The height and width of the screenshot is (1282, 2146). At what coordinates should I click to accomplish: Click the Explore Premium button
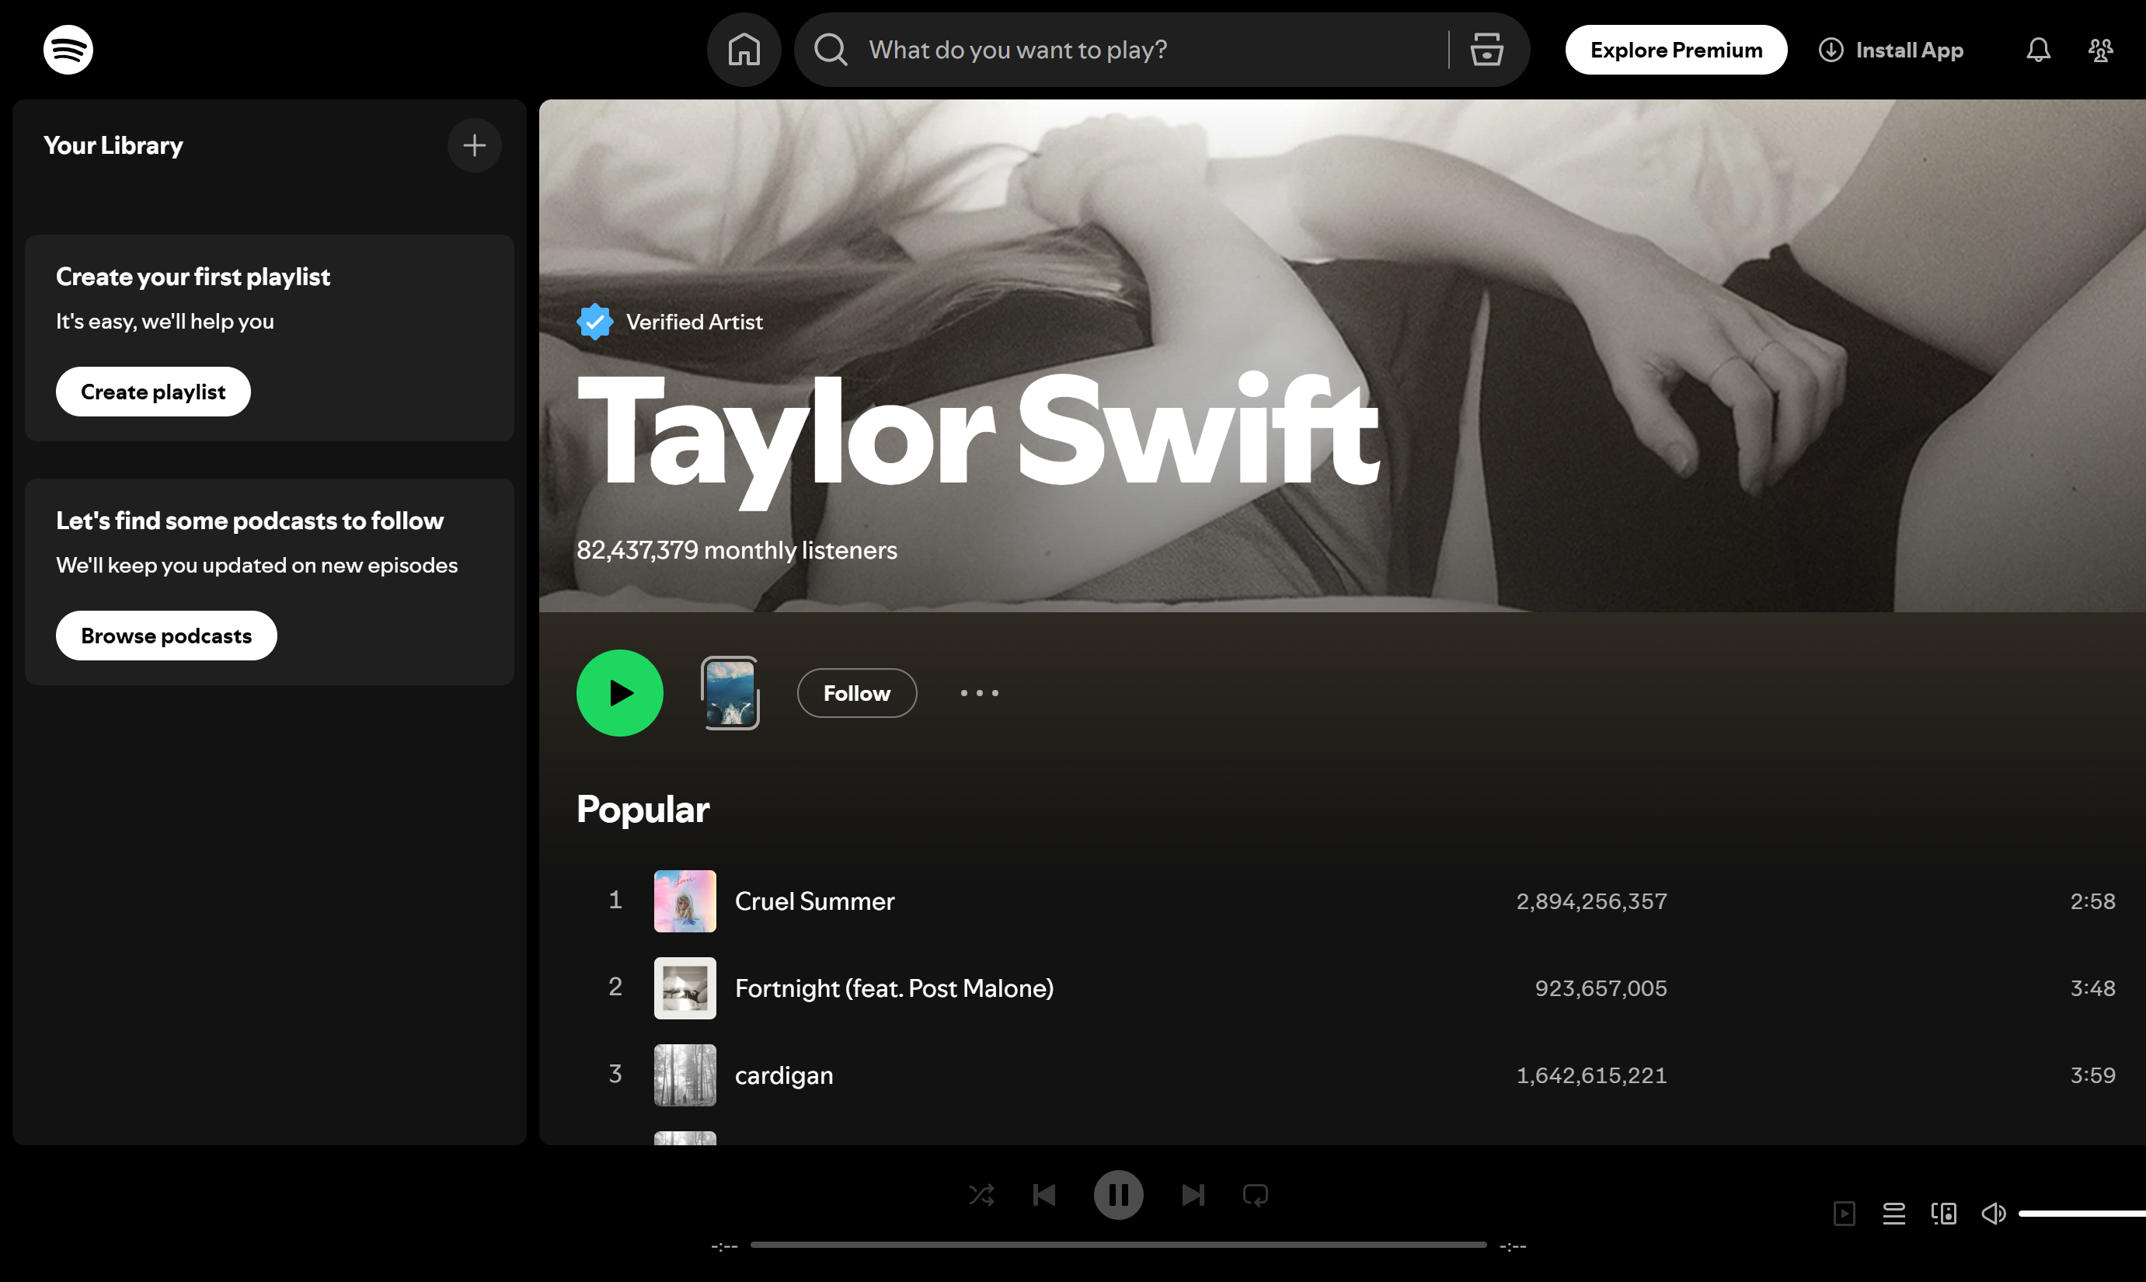click(1675, 49)
